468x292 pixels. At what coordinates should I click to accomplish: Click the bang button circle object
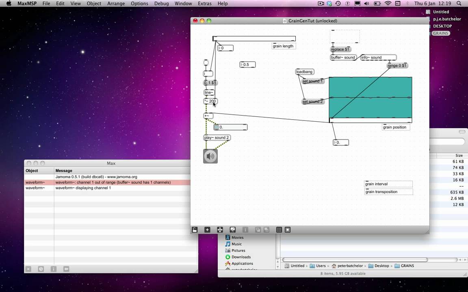pos(206,63)
